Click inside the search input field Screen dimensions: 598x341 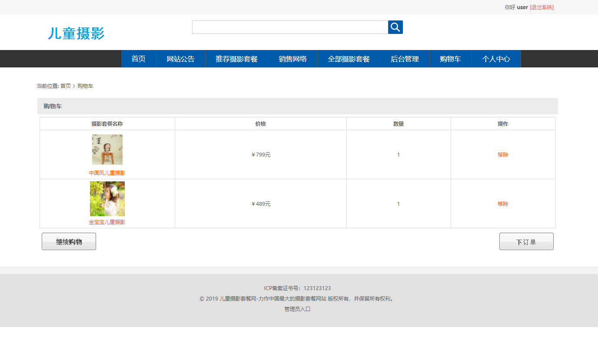coord(289,27)
